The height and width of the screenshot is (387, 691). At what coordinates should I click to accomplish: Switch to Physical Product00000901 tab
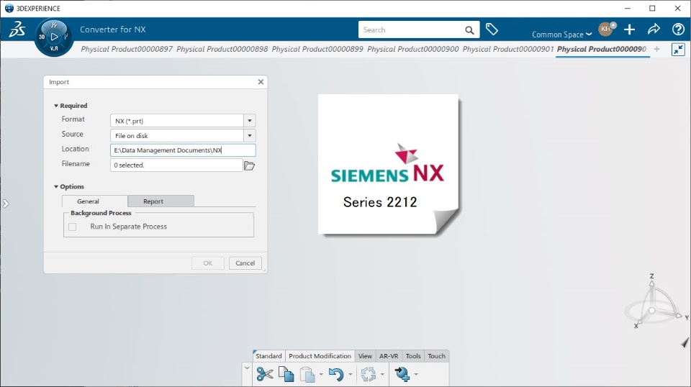pyautogui.click(x=508, y=49)
